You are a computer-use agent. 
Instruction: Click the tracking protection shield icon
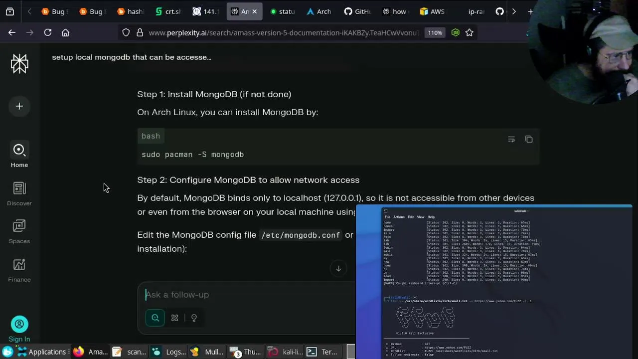coord(126,32)
